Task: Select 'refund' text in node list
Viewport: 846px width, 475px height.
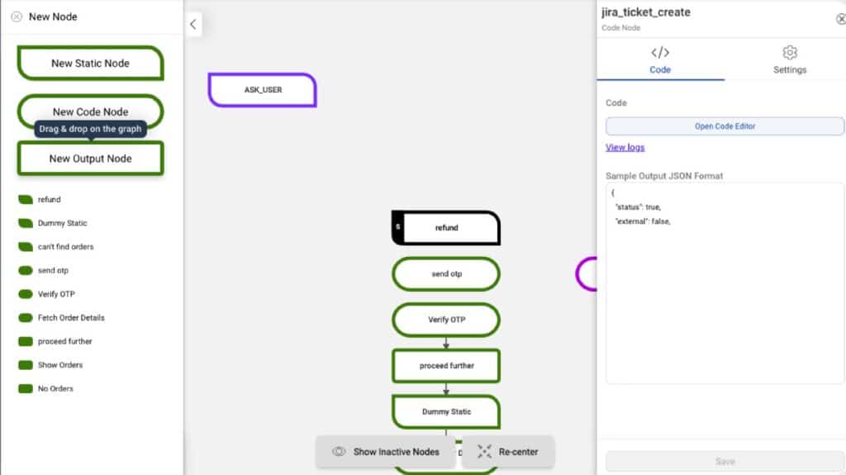Action: tap(49, 200)
